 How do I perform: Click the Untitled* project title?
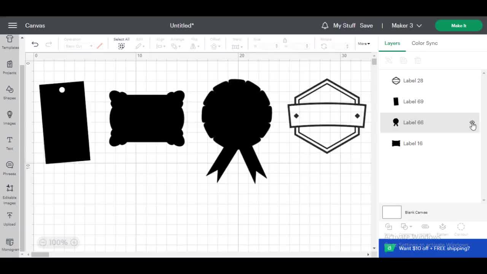(x=182, y=25)
